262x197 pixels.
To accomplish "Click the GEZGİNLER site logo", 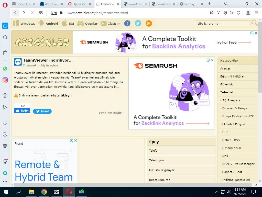I will click(42, 42).
